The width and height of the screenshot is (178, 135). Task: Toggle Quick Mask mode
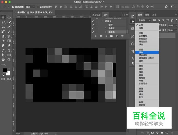click(x=3, y=79)
